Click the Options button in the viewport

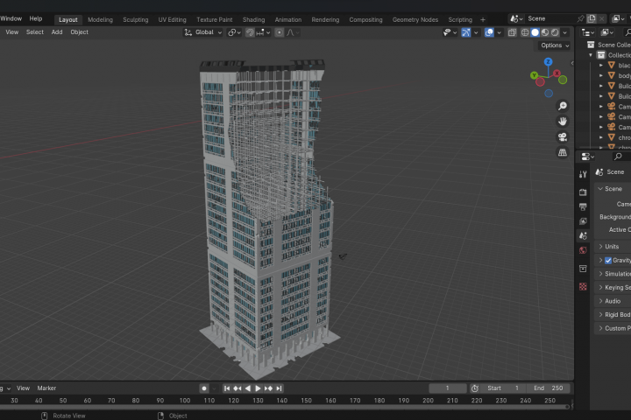click(554, 45)
